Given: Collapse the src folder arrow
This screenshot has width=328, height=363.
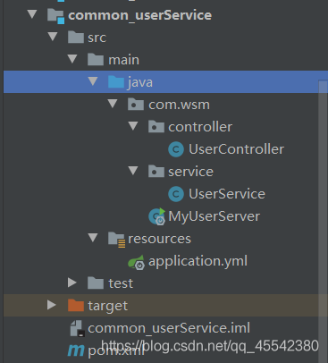Looking at the screenshot, I should tap(53, 37).
